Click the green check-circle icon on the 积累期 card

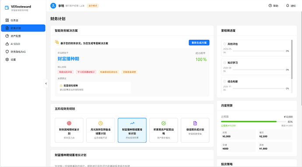pos(164,123)
